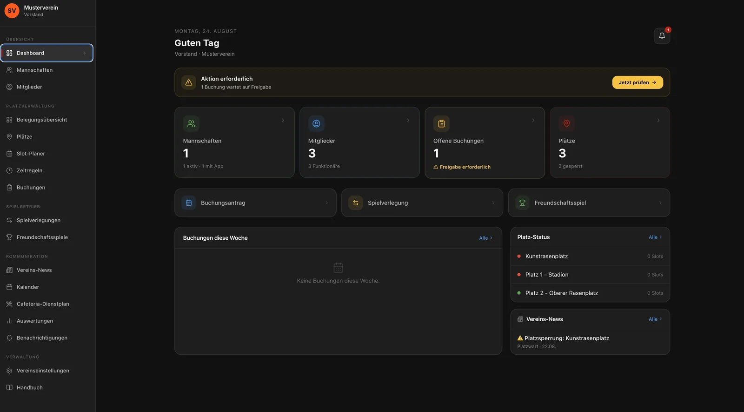Image resolution: width=744 pixels, height=412 pixels.
Task: Click the Spielverlegung shortcut chevron
Action: pyautogui.click(x=493, y=203)
